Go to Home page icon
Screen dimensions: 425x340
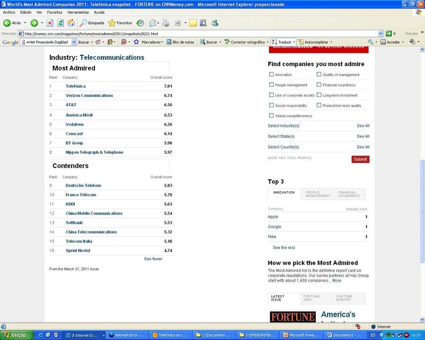tap(71, 23)
